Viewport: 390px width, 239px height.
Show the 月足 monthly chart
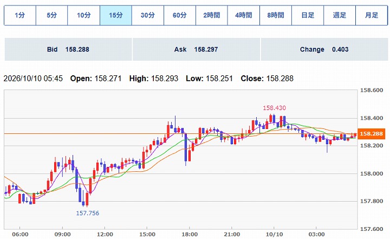pos(372,15)
